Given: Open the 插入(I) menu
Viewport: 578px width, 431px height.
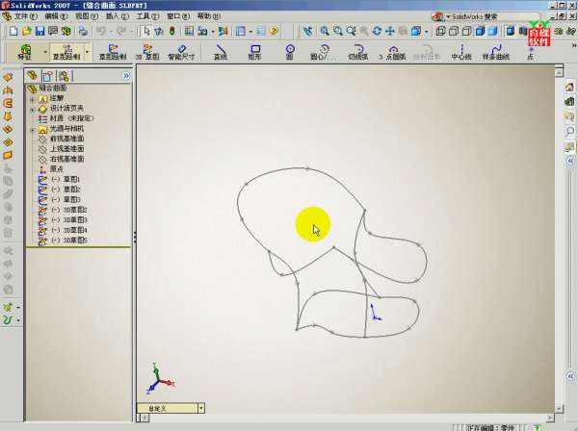Looking at the screenshot, I should pyautogui.click(x=118, y=16).
